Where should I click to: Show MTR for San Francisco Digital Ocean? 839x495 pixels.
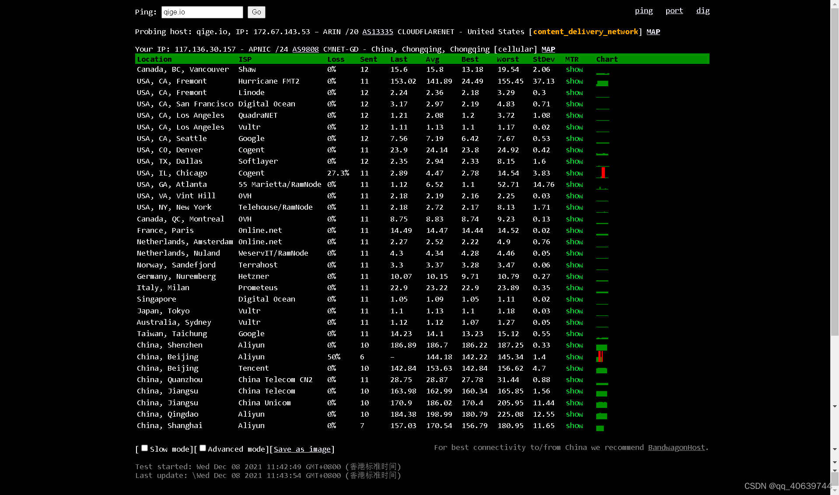tap(574, 104)
